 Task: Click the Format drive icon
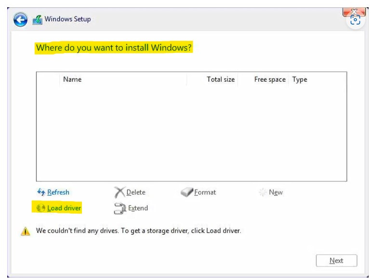[x=187, y=192]
